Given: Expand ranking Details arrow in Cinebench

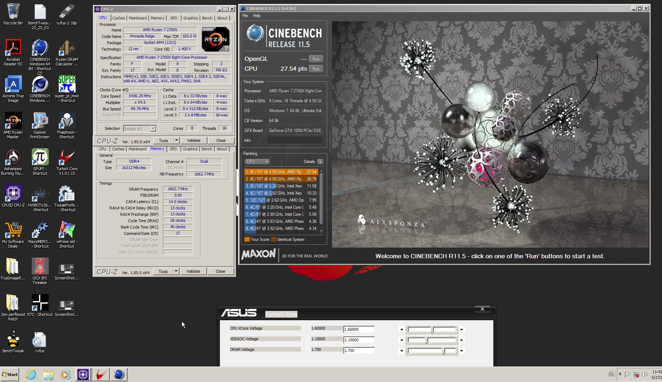Looking at the screenshot, I should pos(320,162).
